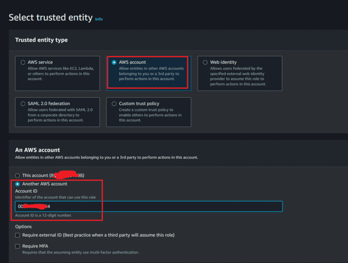Tick the Require MFA checkbox
348x263 pixels.
(17, 246)
